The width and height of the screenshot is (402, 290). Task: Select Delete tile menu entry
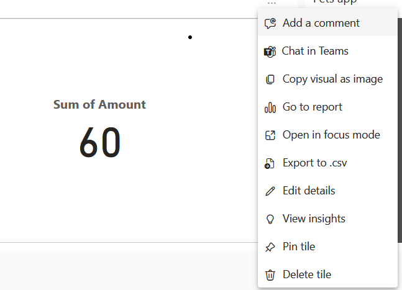point(327,274)
